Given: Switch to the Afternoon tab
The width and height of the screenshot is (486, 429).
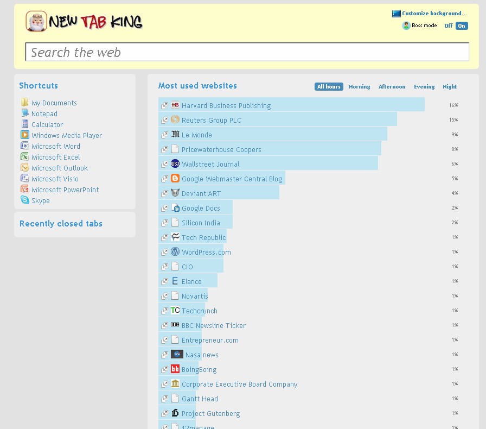Looking at the screenshot, I should tap(392, 86).
